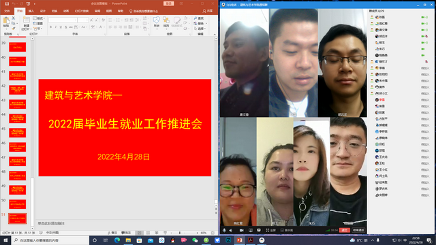Turn off the camera in QQ call
The width and height of the screenshot is (436, 245).
(x=241, y=230)
